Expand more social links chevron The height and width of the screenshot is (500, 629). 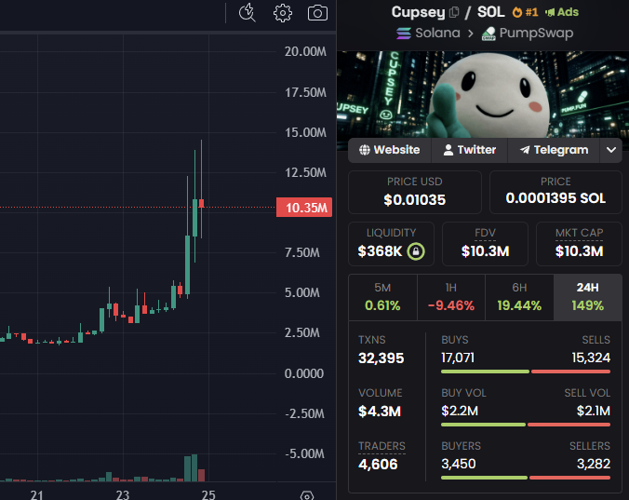tap(611, 150)
